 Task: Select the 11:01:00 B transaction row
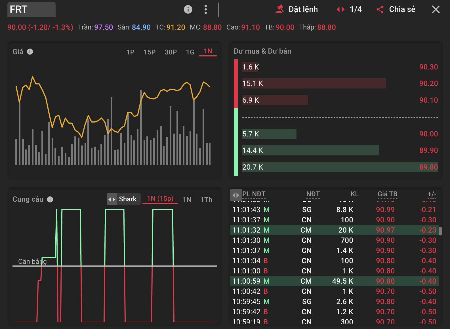(x=334, y=271)
